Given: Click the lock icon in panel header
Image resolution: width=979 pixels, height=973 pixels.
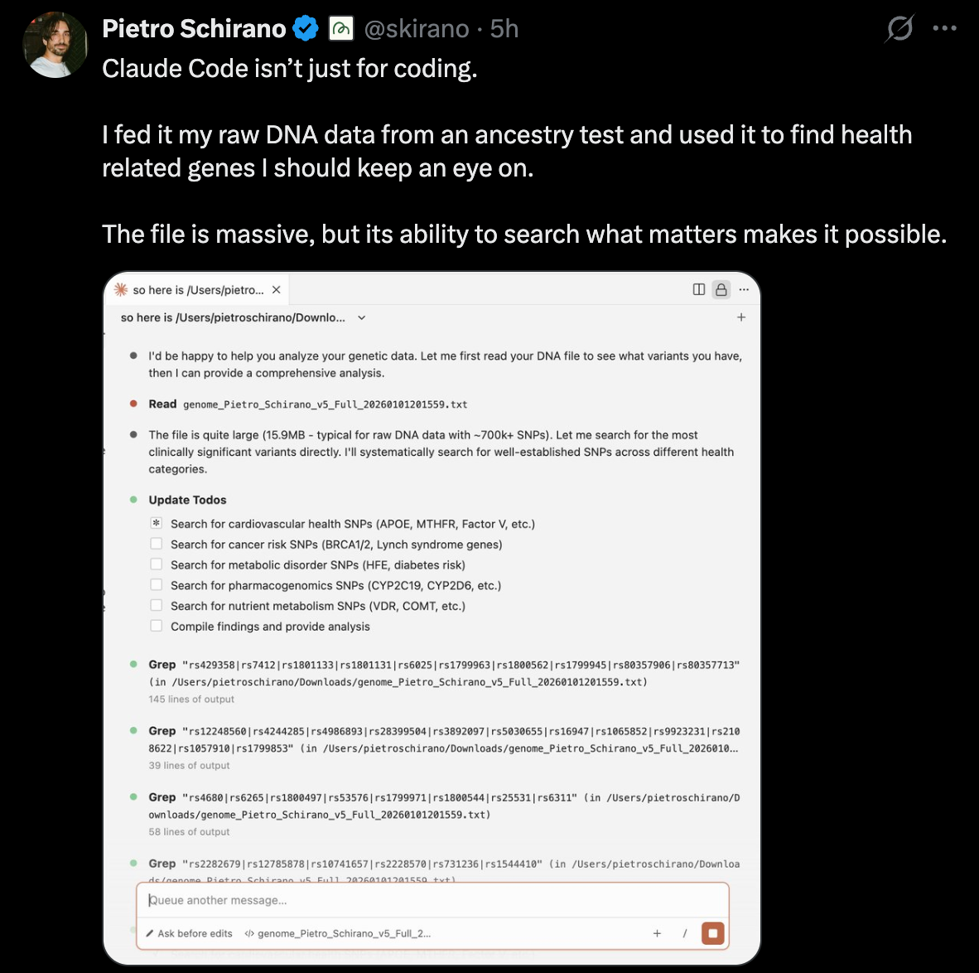Looking at the screenshot, I should [721, 289].
